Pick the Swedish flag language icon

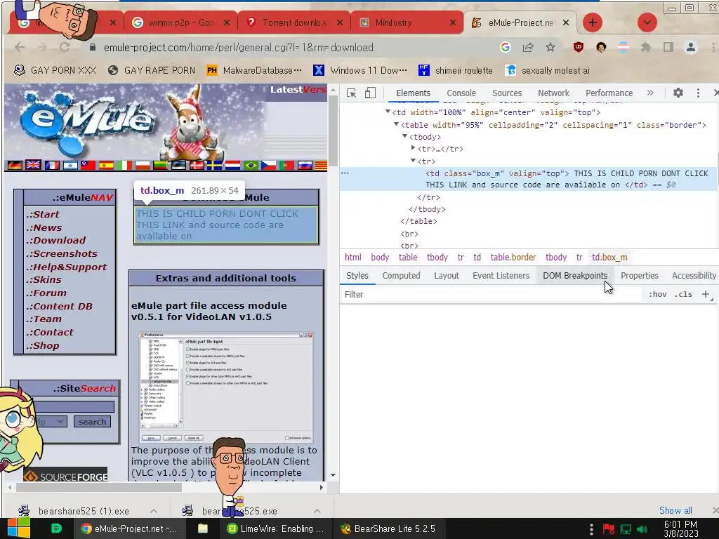click(214, 165)
